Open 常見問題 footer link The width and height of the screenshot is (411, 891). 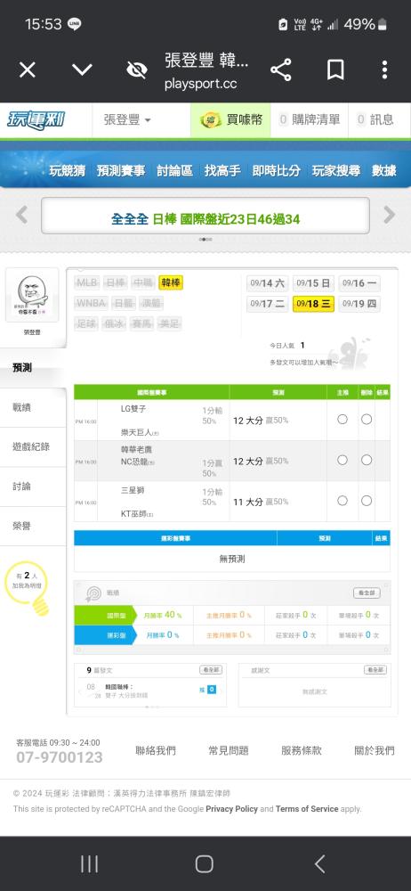tap(229, 750)
